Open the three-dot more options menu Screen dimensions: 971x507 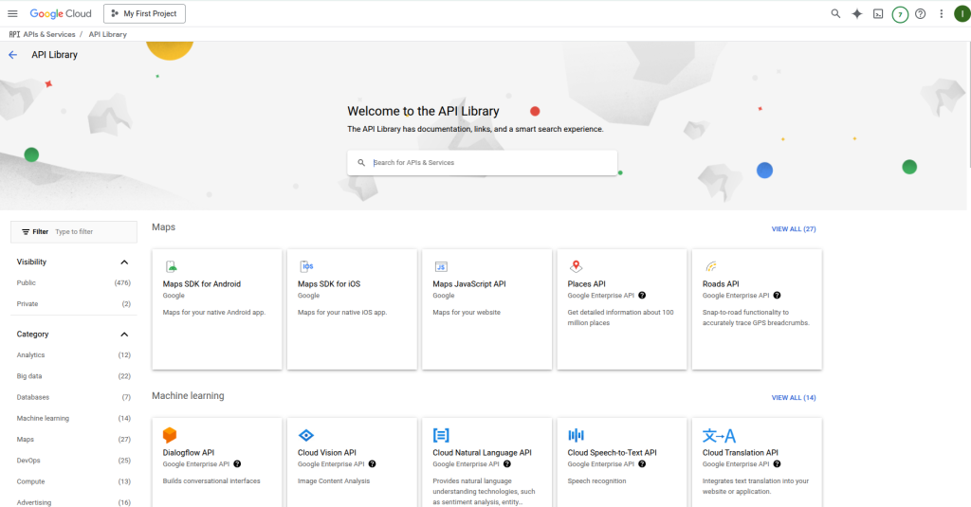tap(941, 14)
